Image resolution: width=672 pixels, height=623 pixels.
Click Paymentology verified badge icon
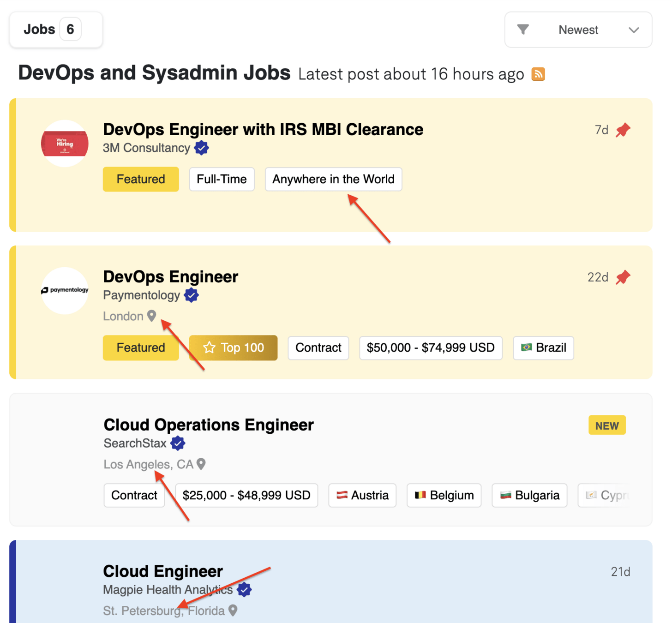(191, 295)
